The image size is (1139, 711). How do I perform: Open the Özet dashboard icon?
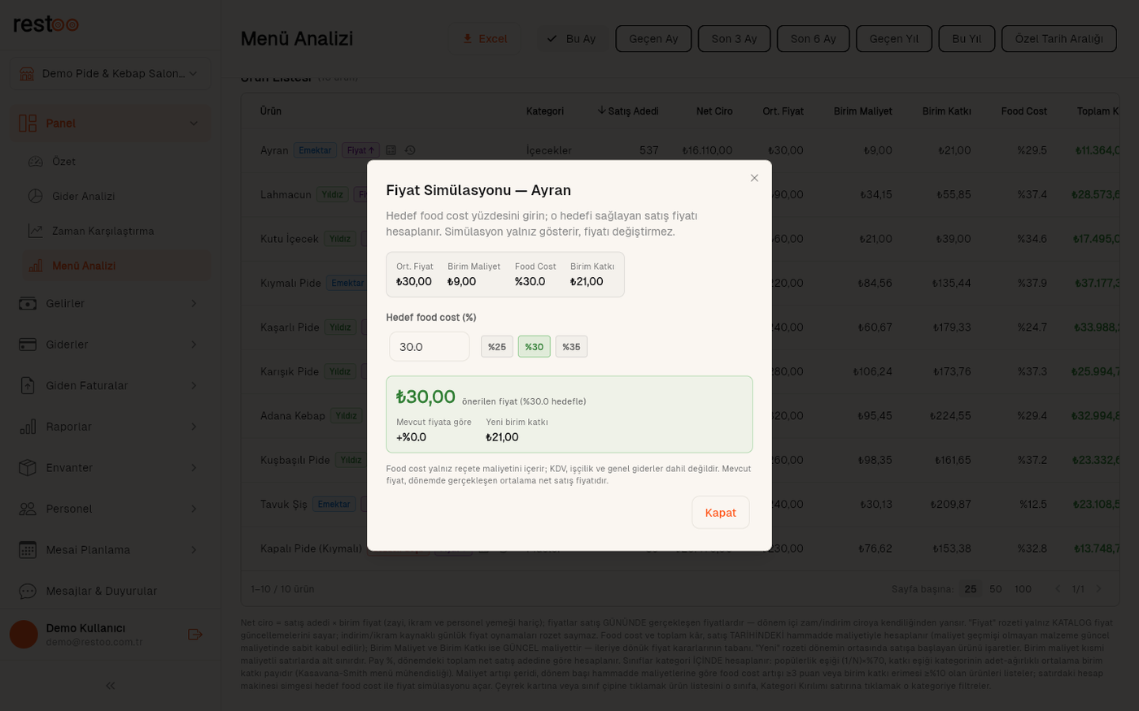pos(36,162)
